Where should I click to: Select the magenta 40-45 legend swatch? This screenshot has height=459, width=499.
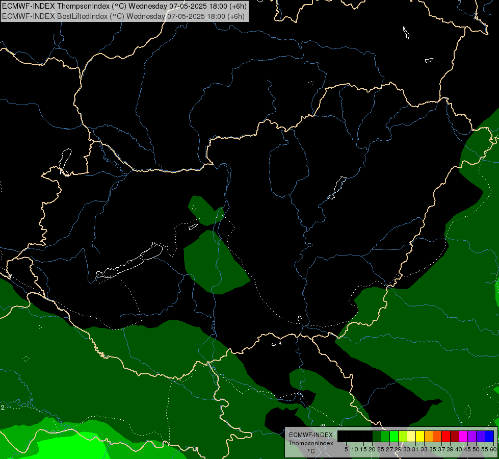(463, 436)
